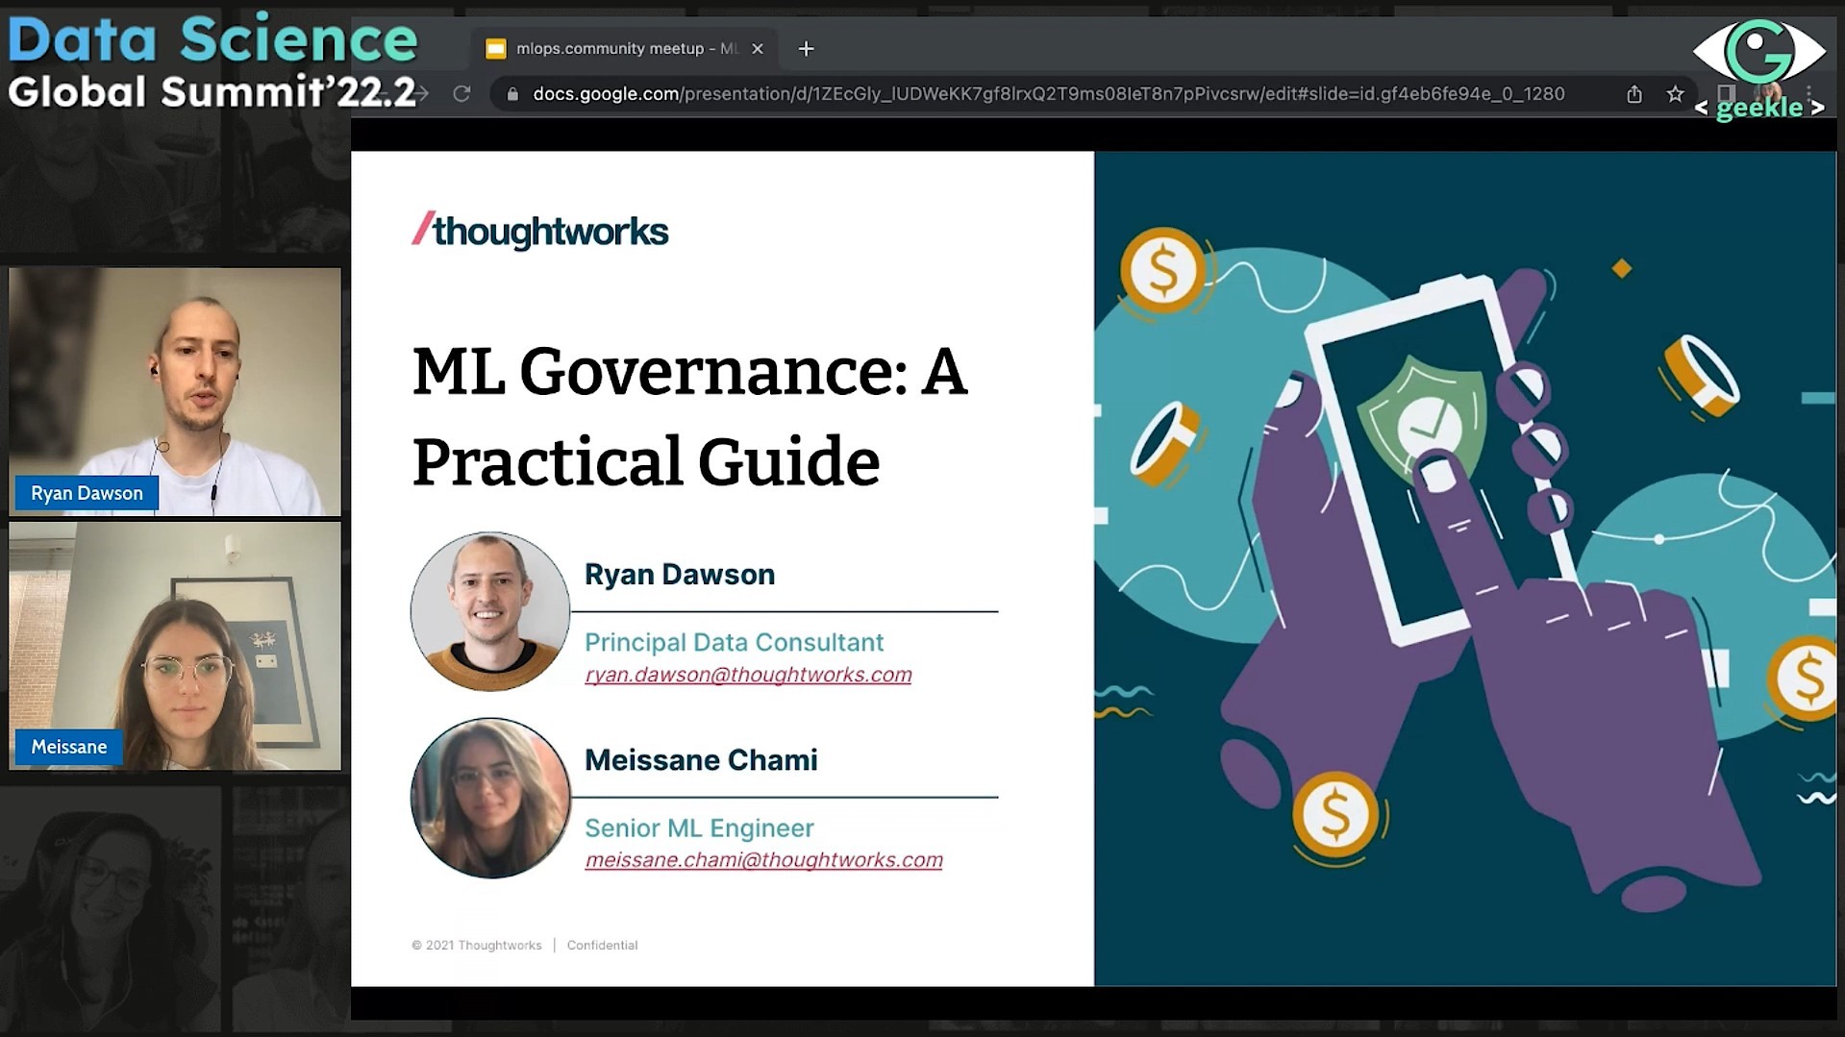1845x1037 pixels.
Task: Click Meissane's webcam video tile
Action: (175, 646)
